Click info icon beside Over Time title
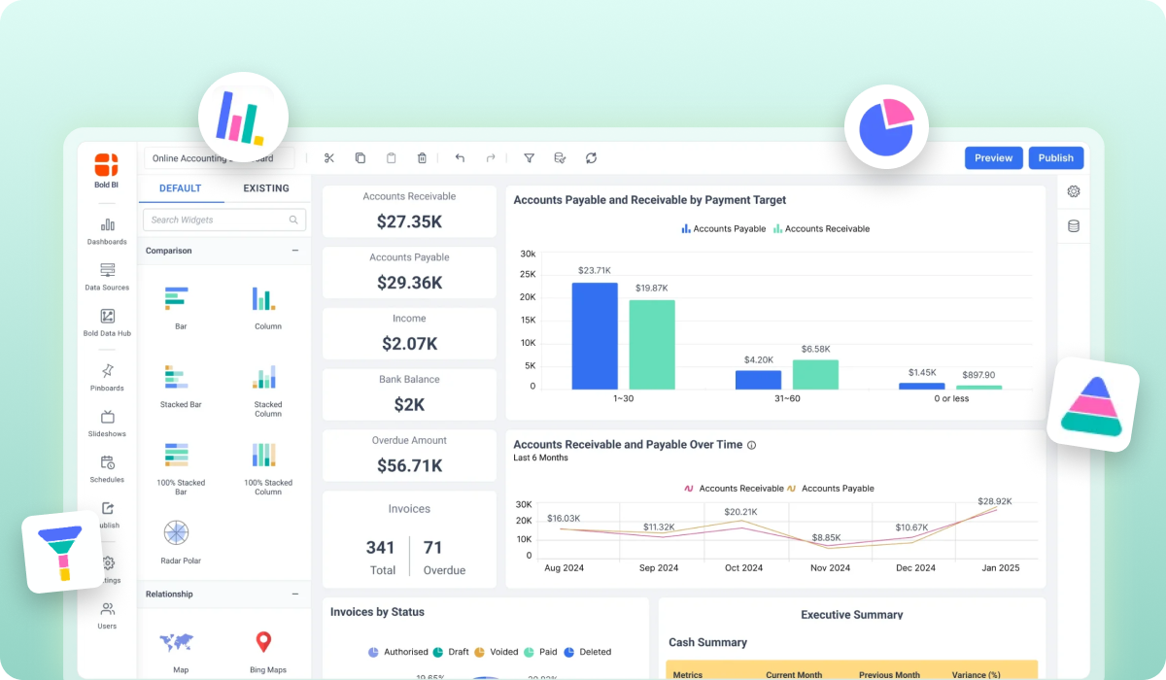The width and height of the screenshot is (1166, 680). (752, 445)
